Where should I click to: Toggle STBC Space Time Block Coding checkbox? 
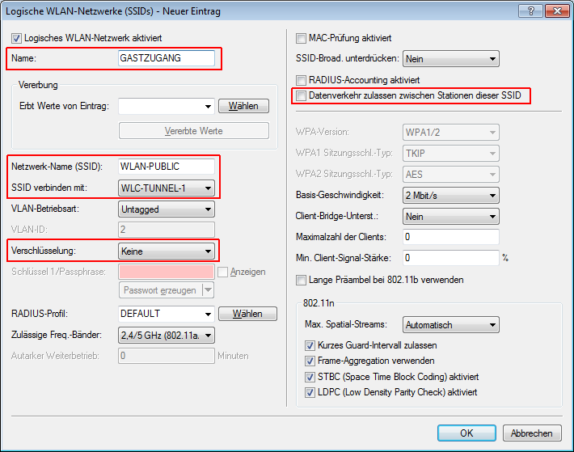coord(310,377)
